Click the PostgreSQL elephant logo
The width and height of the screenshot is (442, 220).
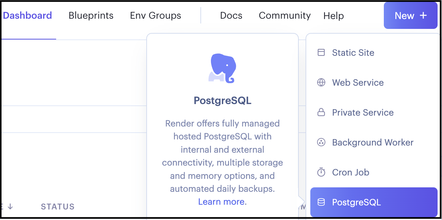(x=222, y=68)
